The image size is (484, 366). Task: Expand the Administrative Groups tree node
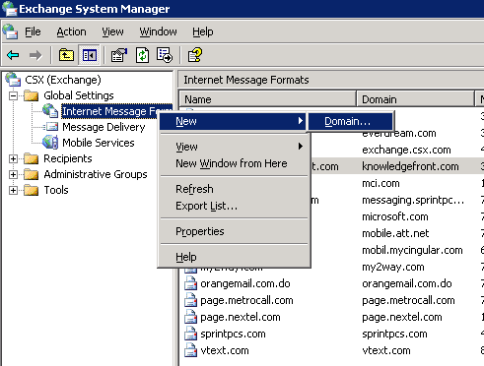tap(13, 174)
